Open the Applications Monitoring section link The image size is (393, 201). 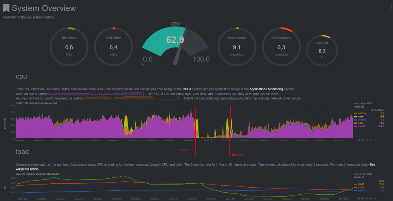266,89
